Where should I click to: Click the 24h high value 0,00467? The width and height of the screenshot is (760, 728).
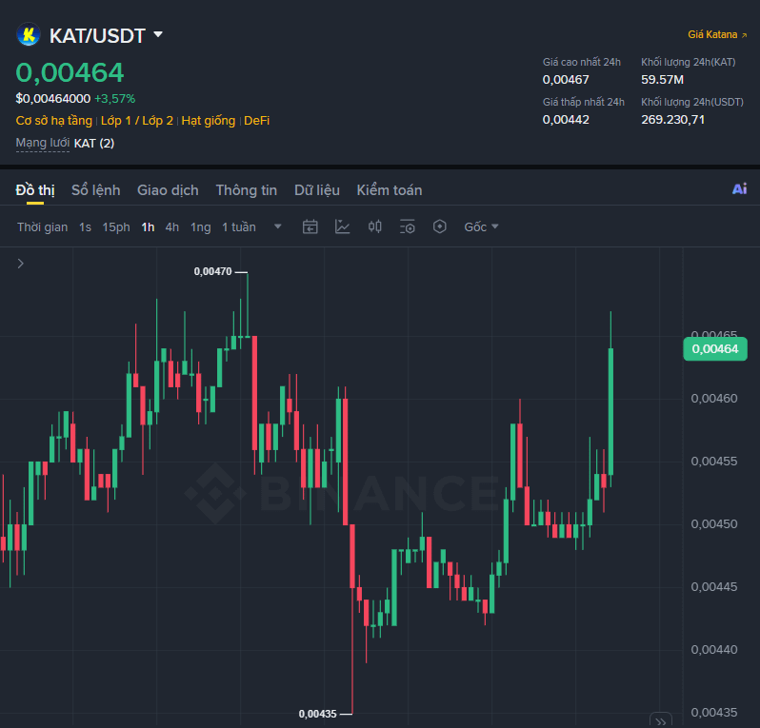click(x=566, y=79)
